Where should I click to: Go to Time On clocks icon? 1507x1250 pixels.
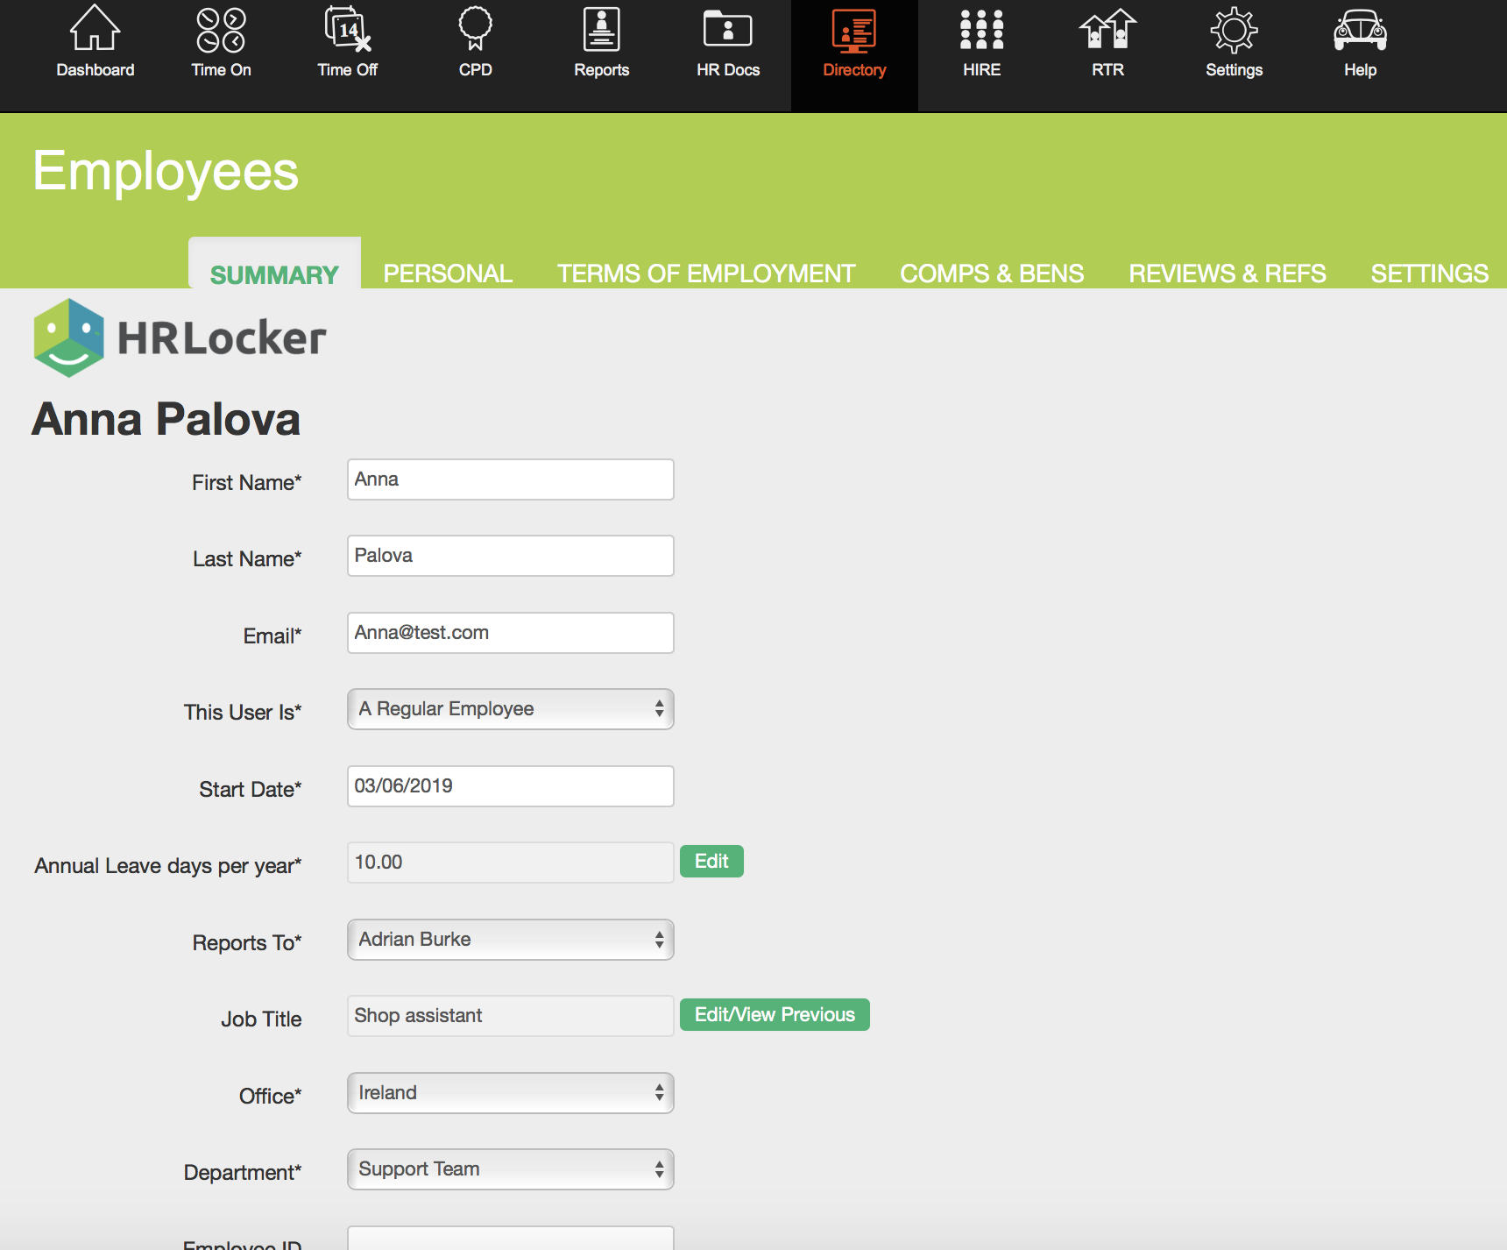(x=221, y=30)
